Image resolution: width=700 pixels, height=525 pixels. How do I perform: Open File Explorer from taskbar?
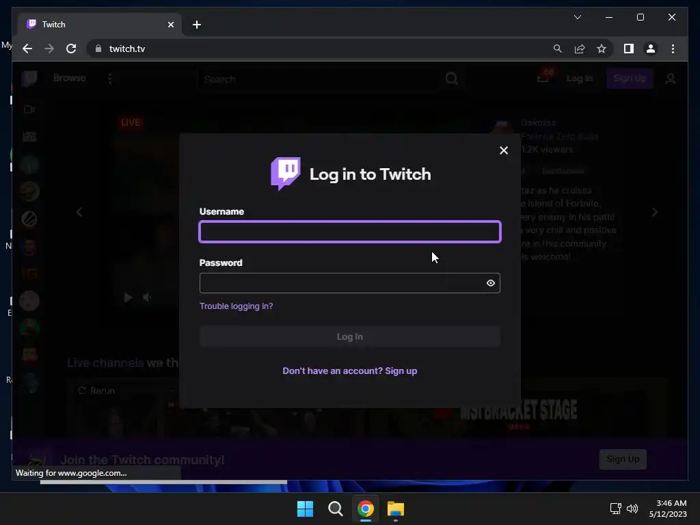[x=396, y=509]
